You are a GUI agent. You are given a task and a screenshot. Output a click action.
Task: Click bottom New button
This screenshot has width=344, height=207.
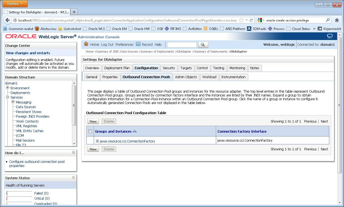93,149
